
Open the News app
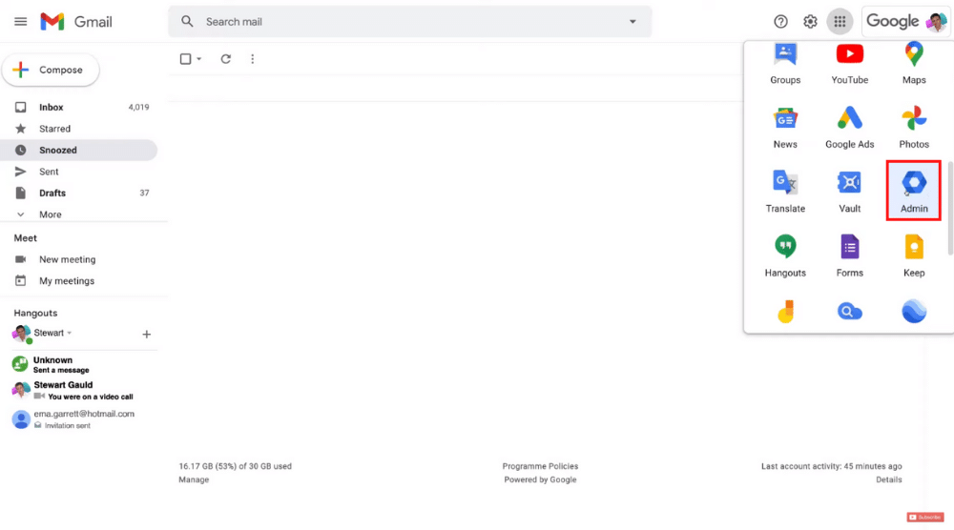pos(785,129)
